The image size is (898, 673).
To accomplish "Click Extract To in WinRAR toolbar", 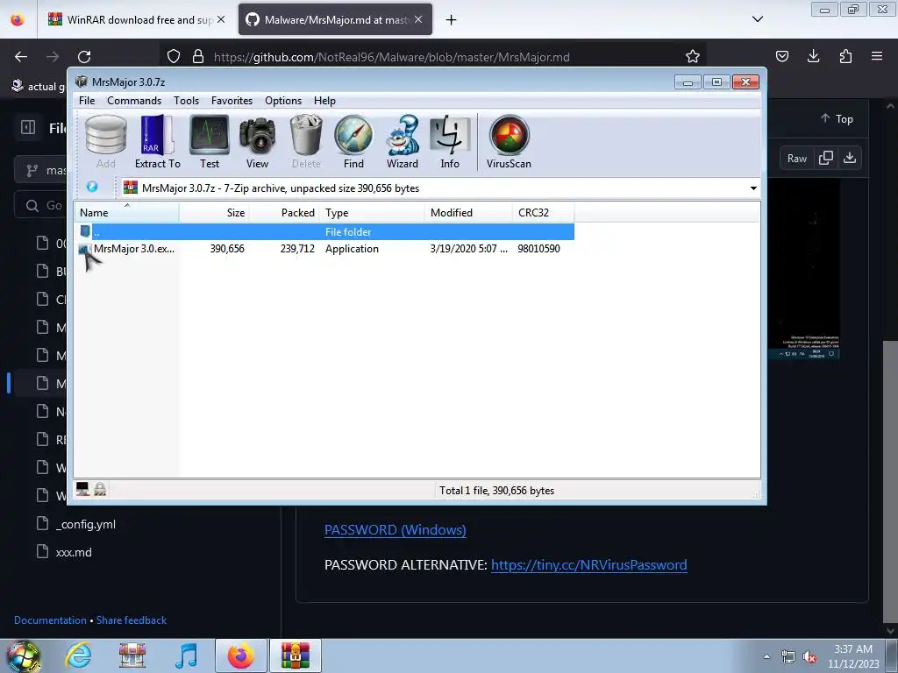I will pos(158,141).
